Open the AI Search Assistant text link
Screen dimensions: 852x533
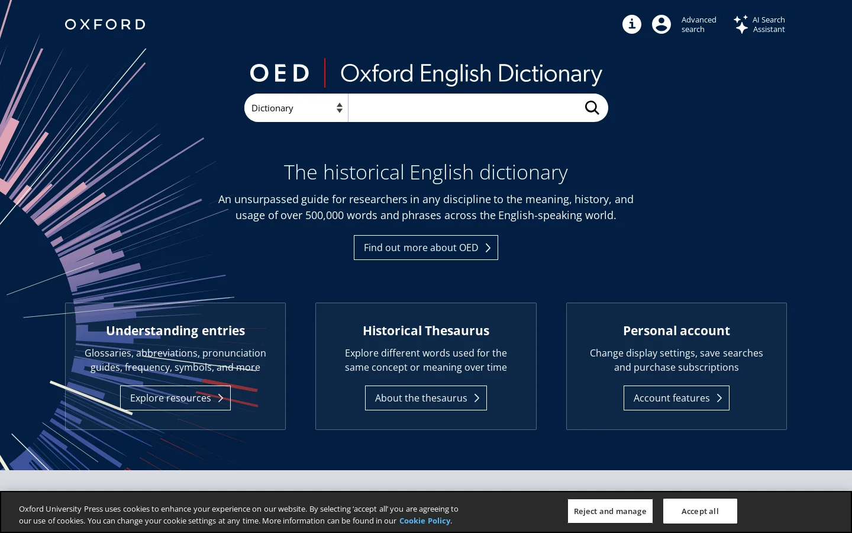click(769, 24)
